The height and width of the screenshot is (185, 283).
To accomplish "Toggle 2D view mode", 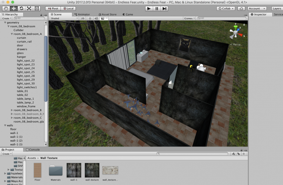I will click(83, 18).
